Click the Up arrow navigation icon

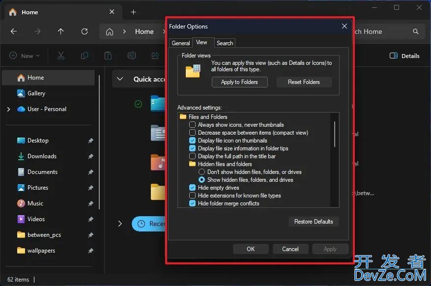(61, 31)
